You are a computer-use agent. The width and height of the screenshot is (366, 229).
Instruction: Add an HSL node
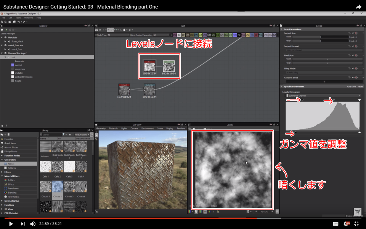(226, 35)
